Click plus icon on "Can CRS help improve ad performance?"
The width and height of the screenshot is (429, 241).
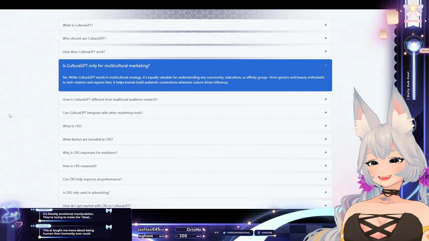pyautogui.click(x=325, y=179)
